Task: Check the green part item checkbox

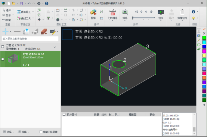Action: pyautogui.click(x=3, y=59)
